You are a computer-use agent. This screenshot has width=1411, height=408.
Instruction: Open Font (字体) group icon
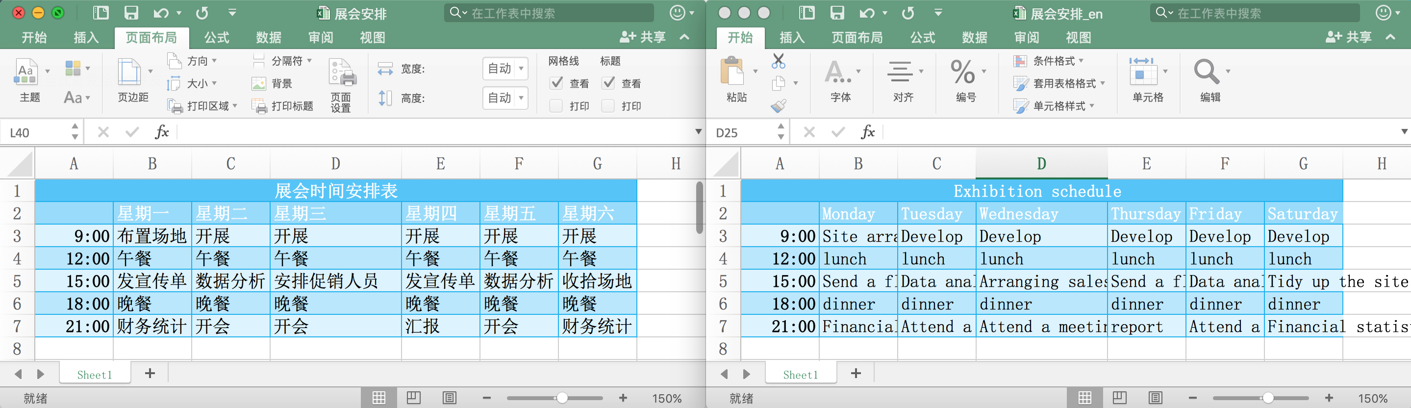837,72
